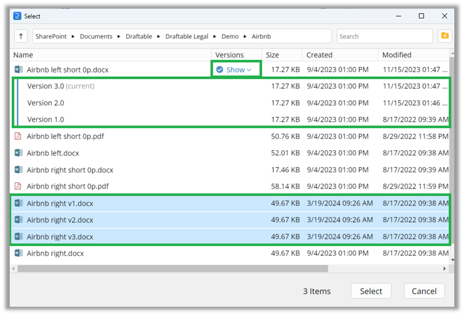
Task: Maximize the Select dialog window
Action: [421, 16]
